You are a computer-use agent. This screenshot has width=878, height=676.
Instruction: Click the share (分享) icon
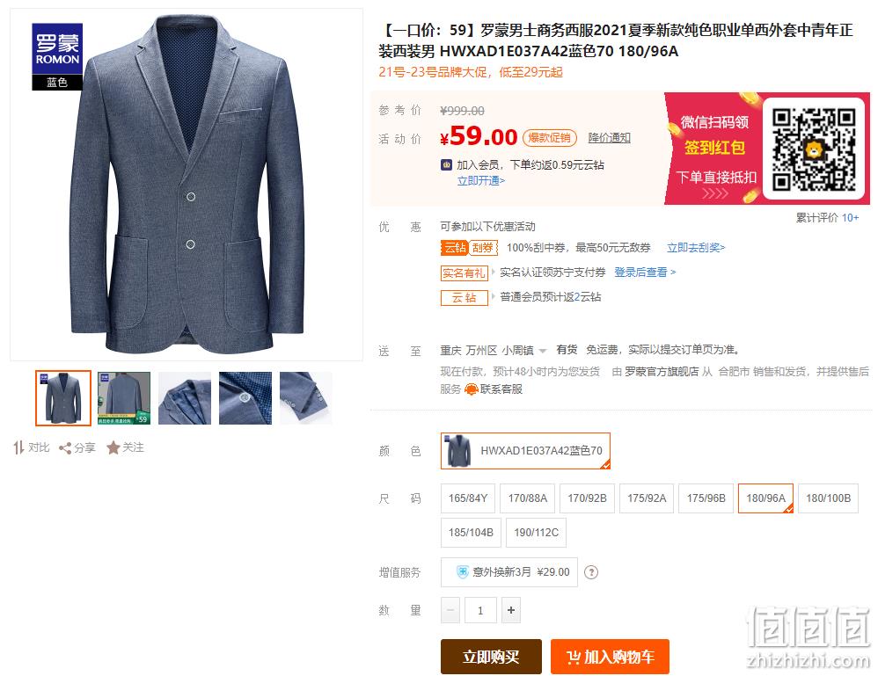click(65, 448)
